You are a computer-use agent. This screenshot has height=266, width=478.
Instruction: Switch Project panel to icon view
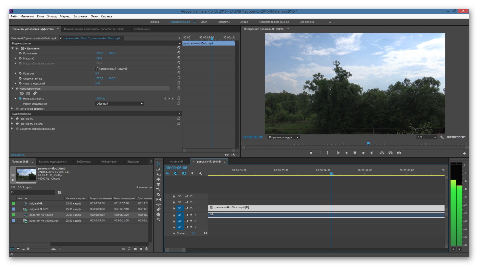[x=18, y=249]
